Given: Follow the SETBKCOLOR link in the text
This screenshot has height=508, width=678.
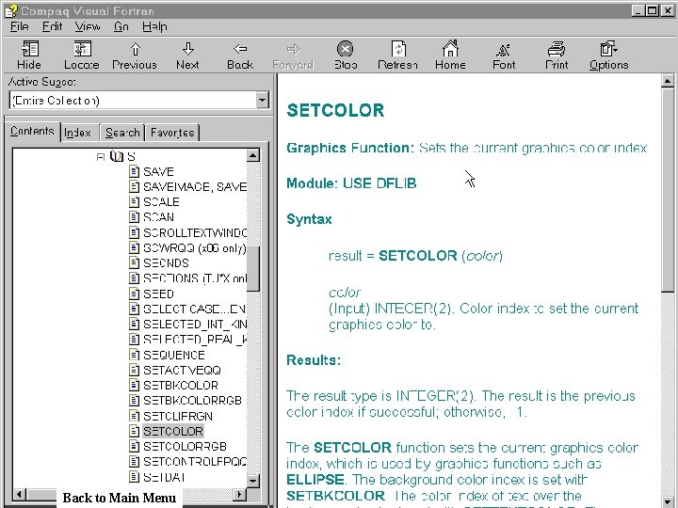Looking at the screenshot, I should click(335, 496).
